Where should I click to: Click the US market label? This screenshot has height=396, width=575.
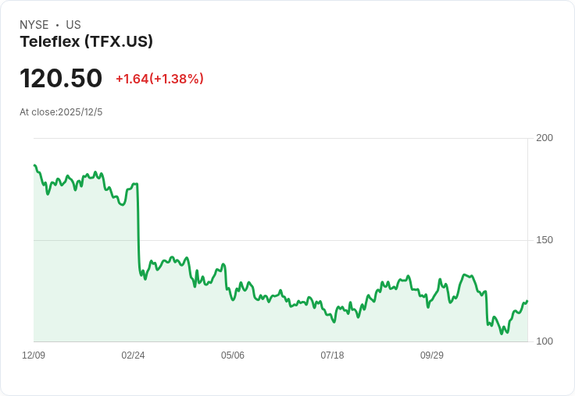coord(73,25)
